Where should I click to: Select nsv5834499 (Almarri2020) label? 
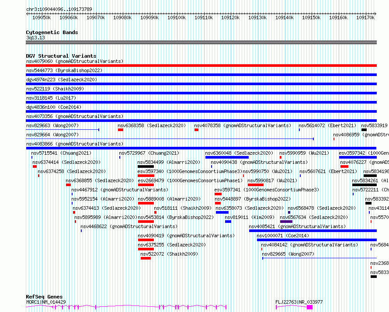tap(169, 162)
